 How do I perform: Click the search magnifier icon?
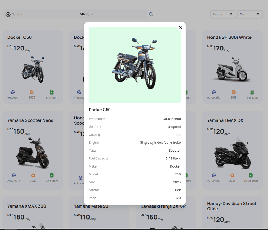[x=151, y=14]
